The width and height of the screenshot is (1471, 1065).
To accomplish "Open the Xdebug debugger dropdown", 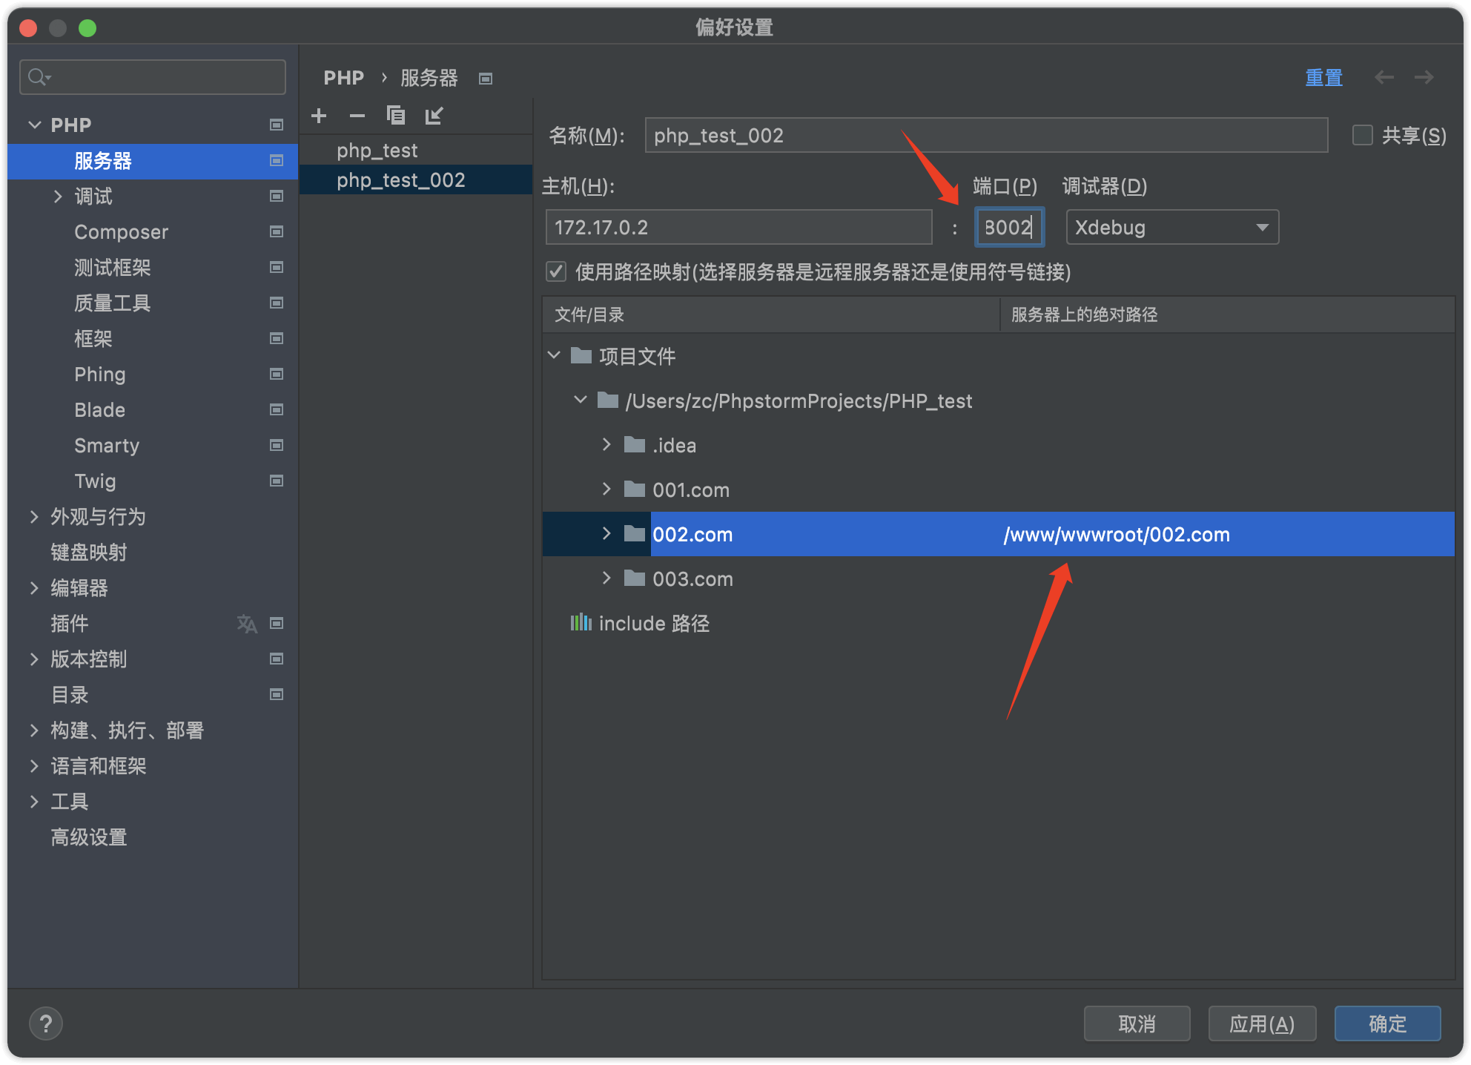I will tap(1171, 227).
